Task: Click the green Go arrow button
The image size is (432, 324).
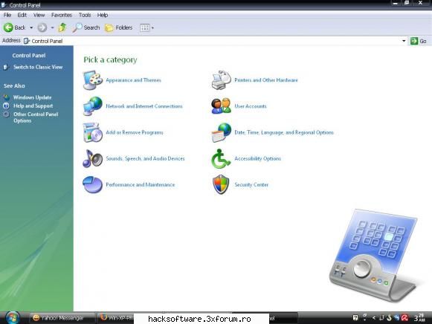Action: 414,41
